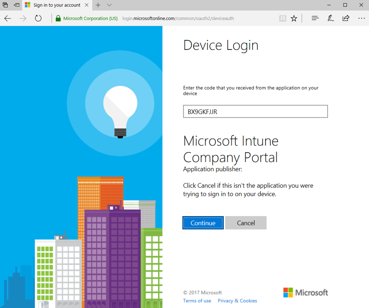Close the Sign in to your account tab

(x=87, y=5)
